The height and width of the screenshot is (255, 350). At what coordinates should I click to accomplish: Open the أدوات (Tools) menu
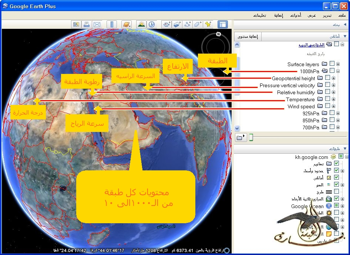click(296, 16)
